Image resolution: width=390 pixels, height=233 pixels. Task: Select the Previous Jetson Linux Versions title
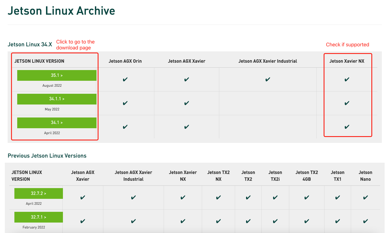click(x=47, y=156)
